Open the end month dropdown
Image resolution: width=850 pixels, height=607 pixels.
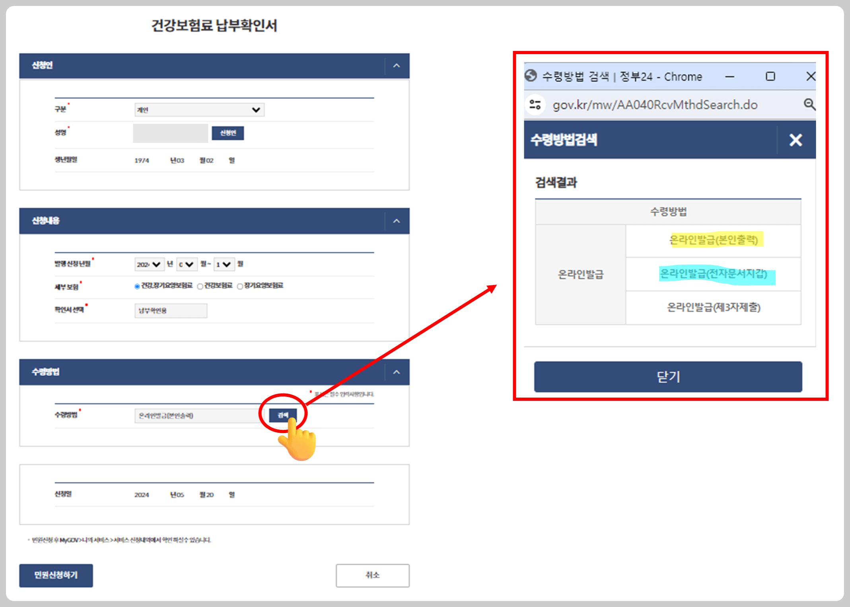click(224, 264)
